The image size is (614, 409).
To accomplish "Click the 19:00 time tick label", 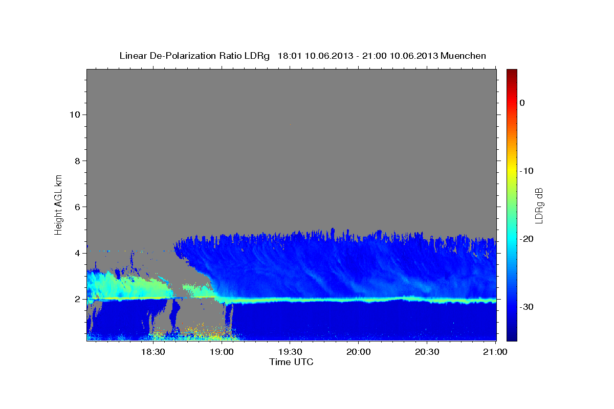I will coord(222,352).
